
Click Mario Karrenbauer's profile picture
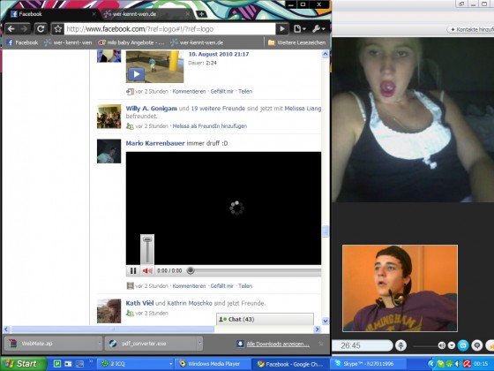[109, 151]
